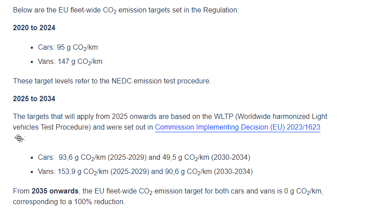
Task: Click the "2025 to 2034" heading
Action: coord(34,99)
